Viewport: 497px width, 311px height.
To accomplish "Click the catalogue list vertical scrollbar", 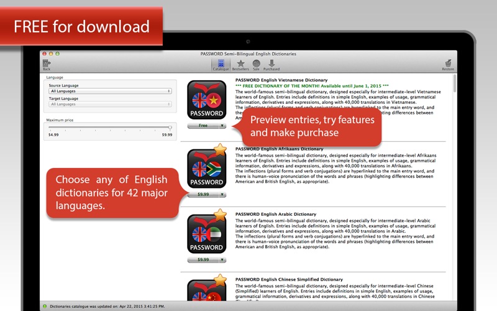I will click(455, 83).
